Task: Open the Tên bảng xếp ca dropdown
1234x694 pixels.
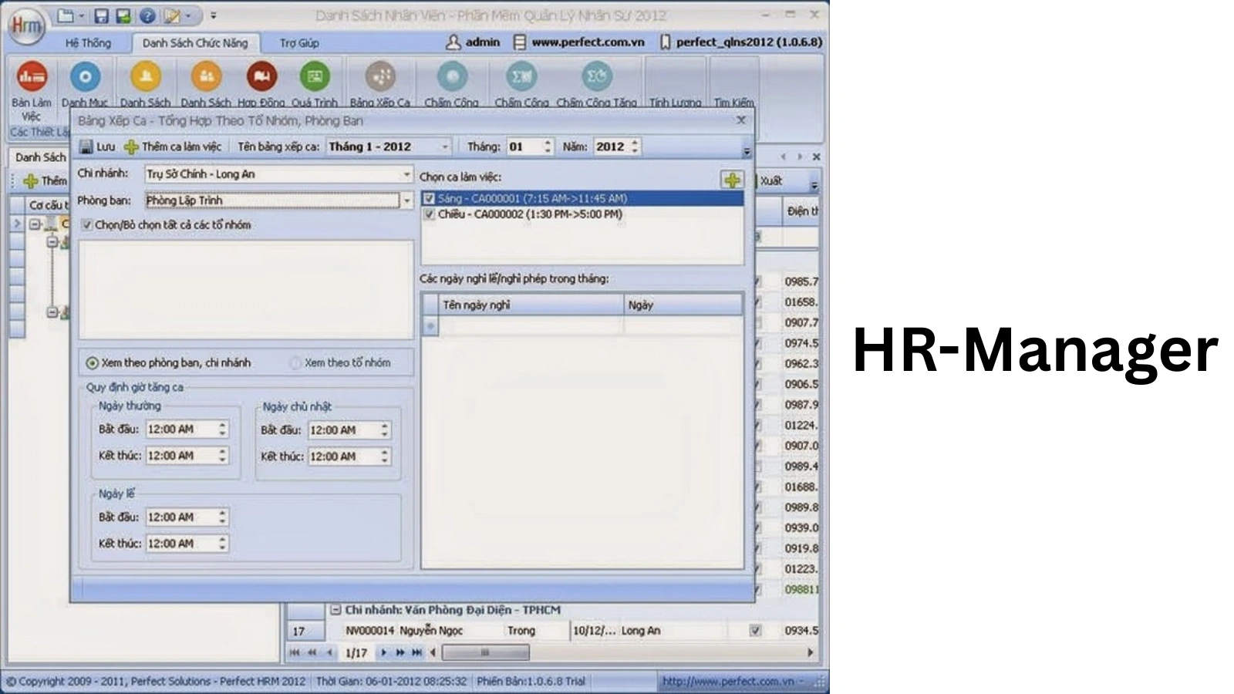Action: 445,147
